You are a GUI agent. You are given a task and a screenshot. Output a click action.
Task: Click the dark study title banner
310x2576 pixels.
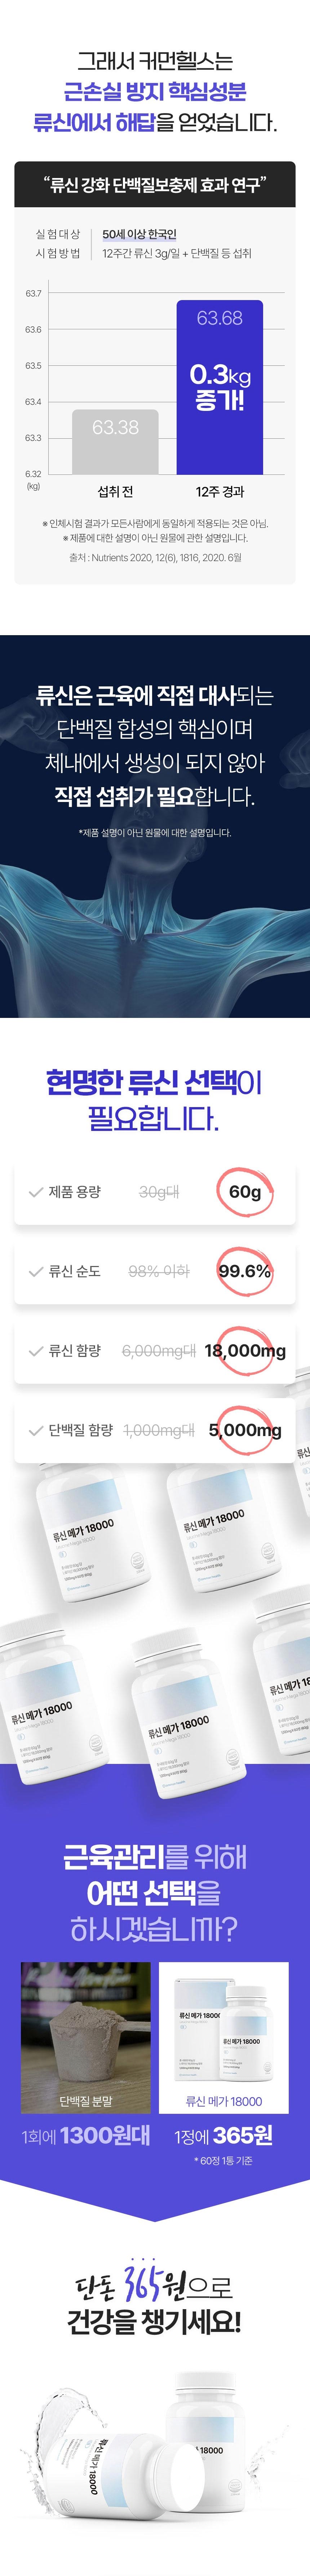click(x=155, y=185)
